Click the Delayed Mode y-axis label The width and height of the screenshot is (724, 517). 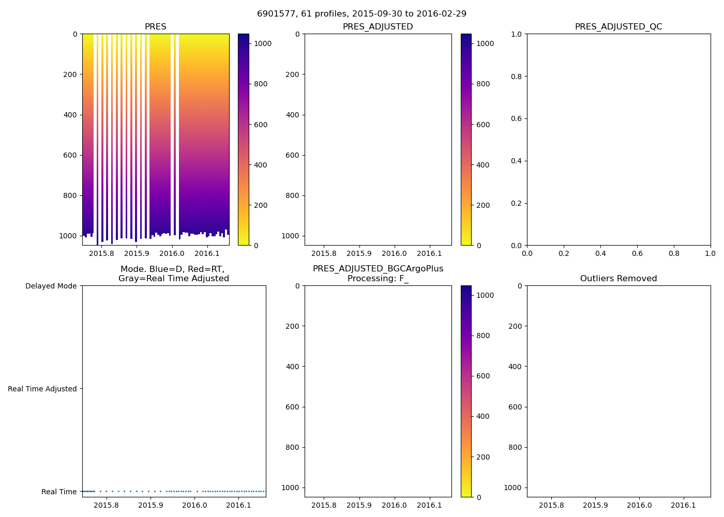[51, 286]
